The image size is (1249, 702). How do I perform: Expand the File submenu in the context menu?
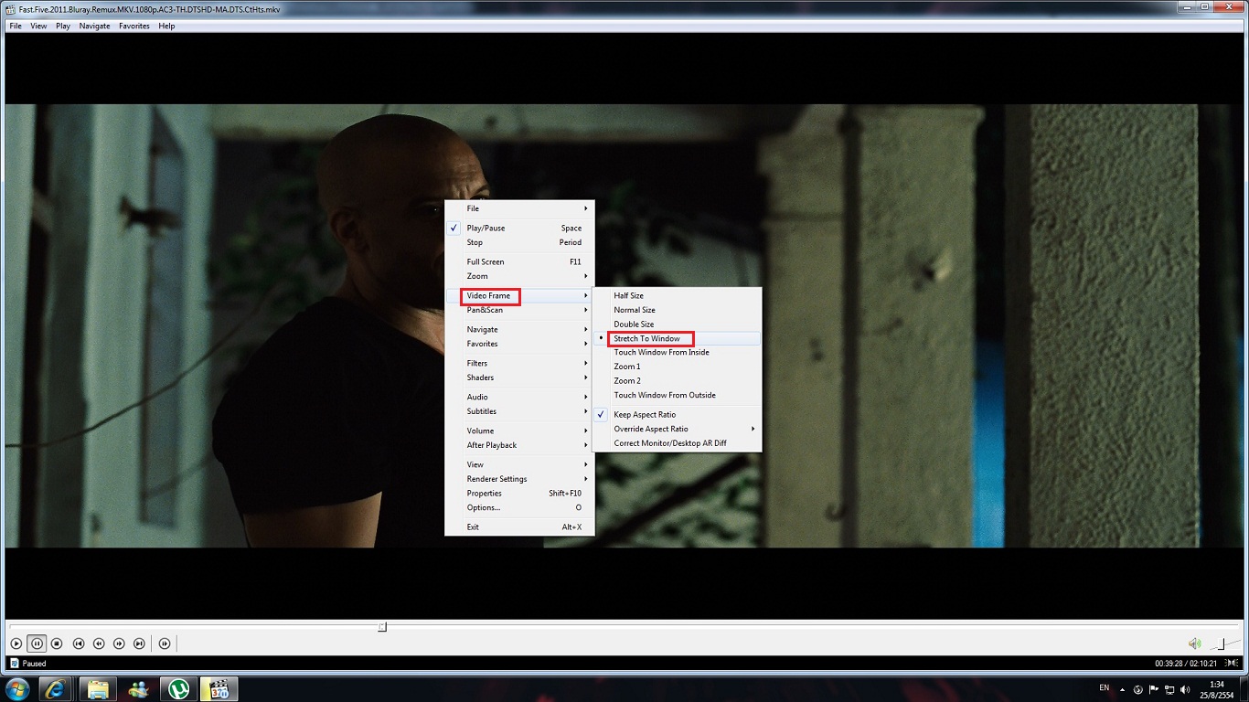[x=519, y=208]
